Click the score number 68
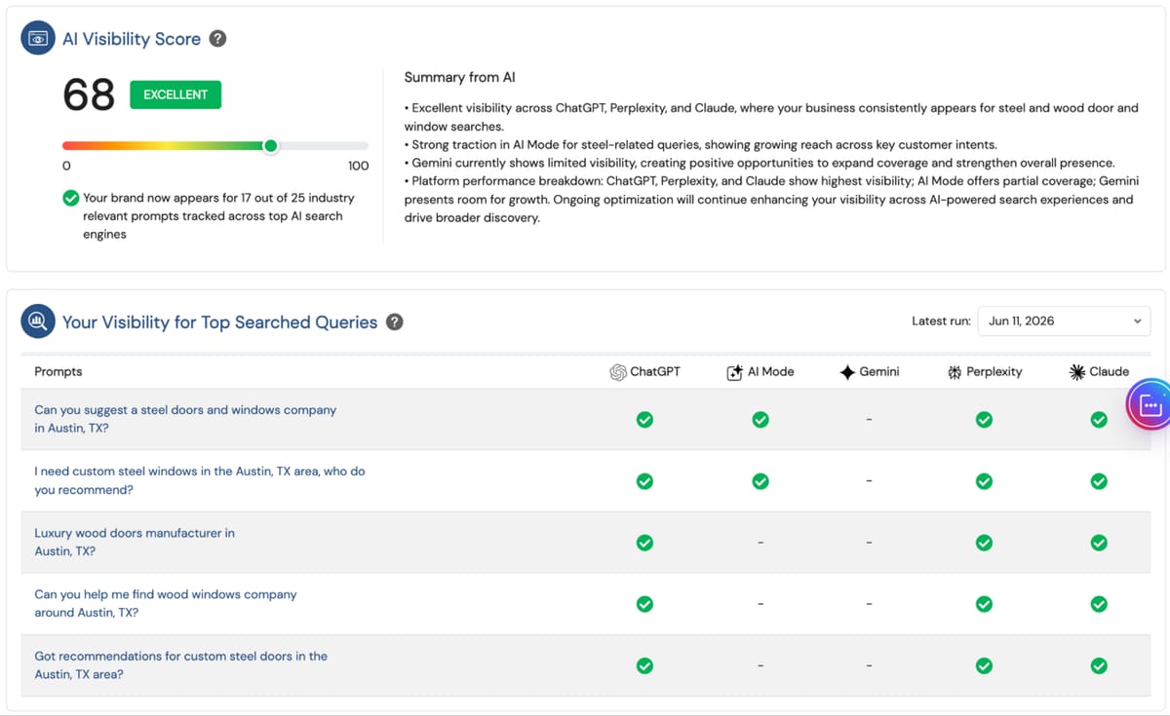The image size is (1170, 716). 89,94
